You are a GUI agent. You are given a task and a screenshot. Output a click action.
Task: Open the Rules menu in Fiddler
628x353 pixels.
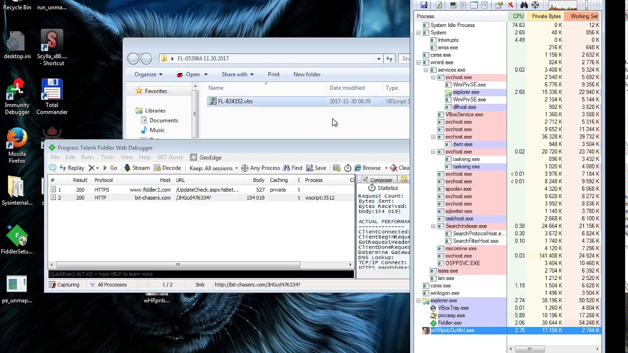(x=88, y=157)
